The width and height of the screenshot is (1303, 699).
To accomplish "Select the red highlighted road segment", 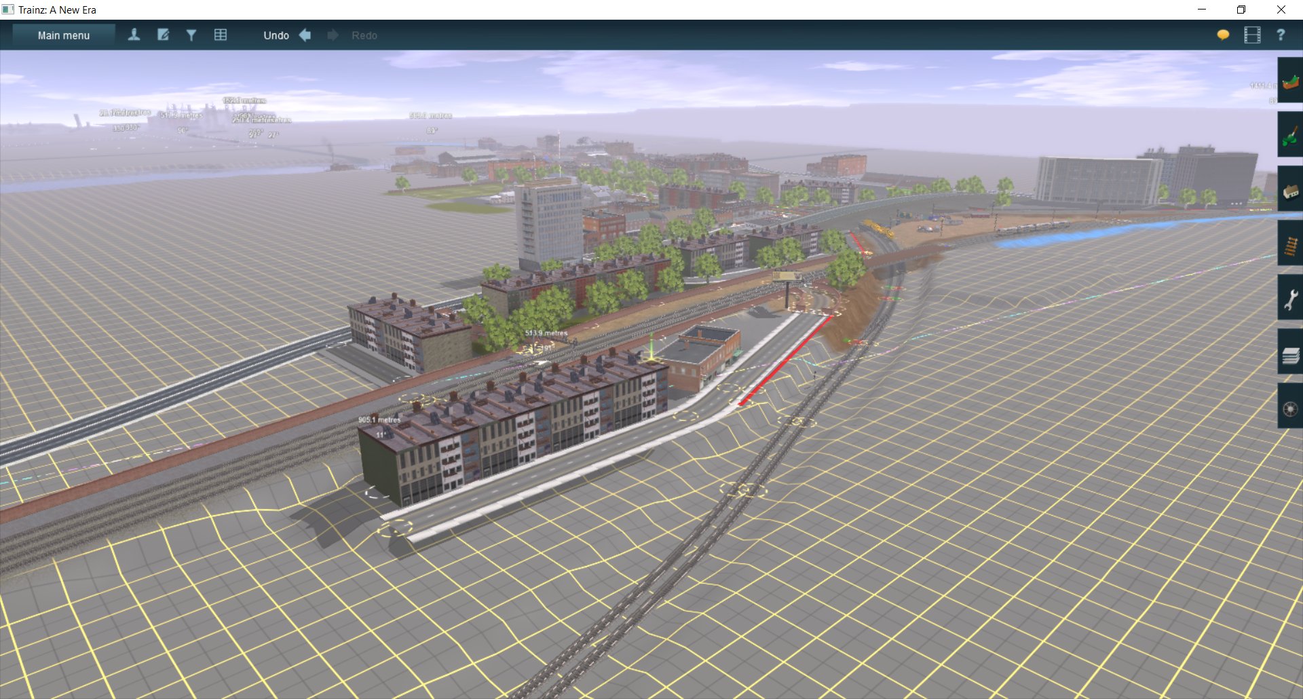I will tap(785, 360).
